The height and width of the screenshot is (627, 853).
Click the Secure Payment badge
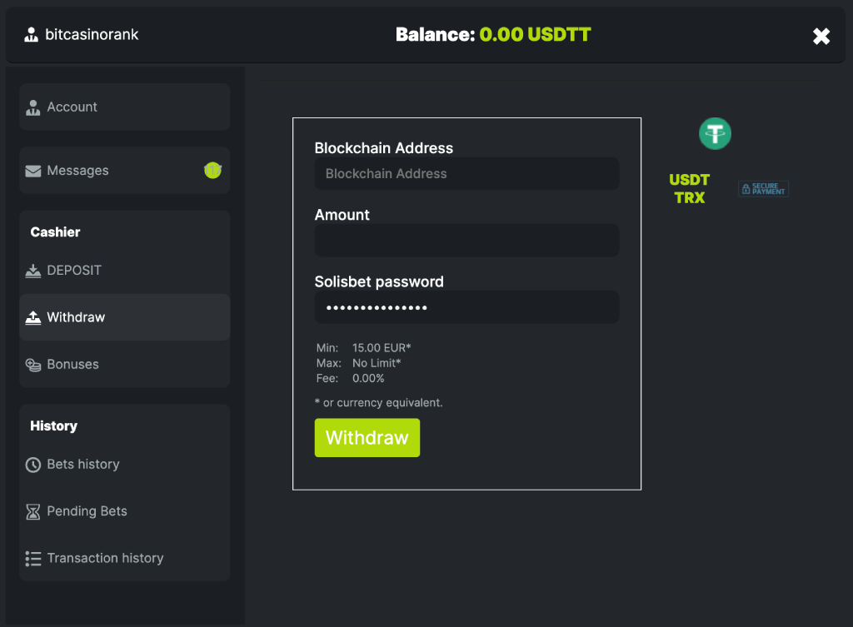click(763, 189)
